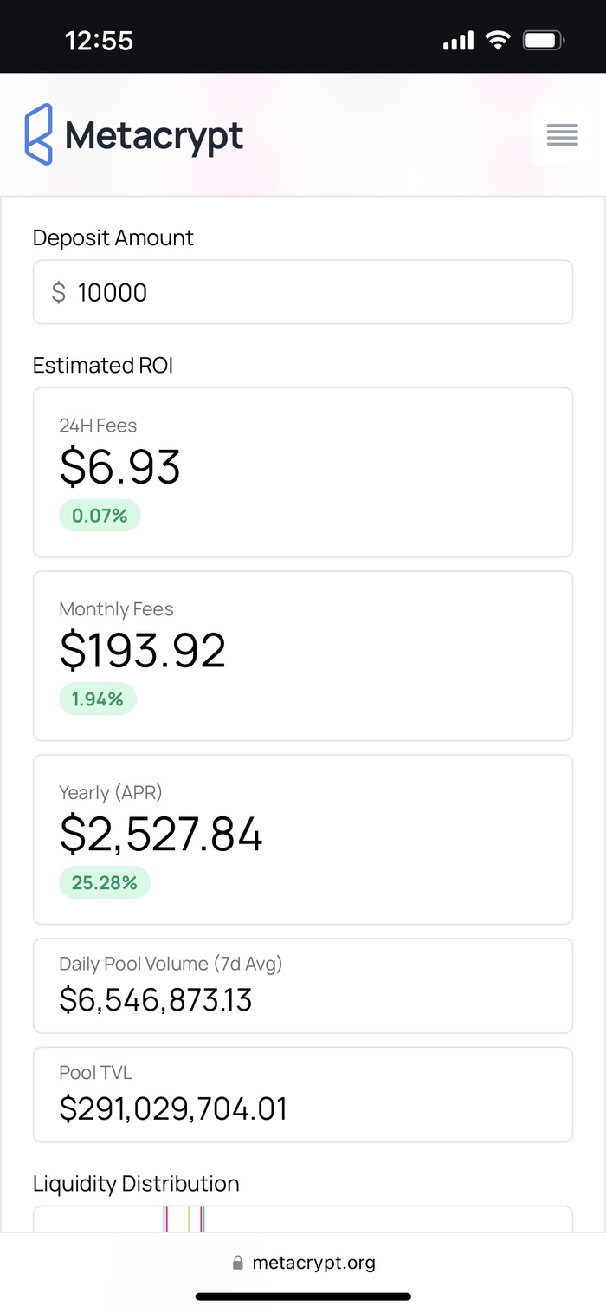Click the $6.93 fees amount
Viewport: 606px width, 1313px height.
click(x=119, y=467)
